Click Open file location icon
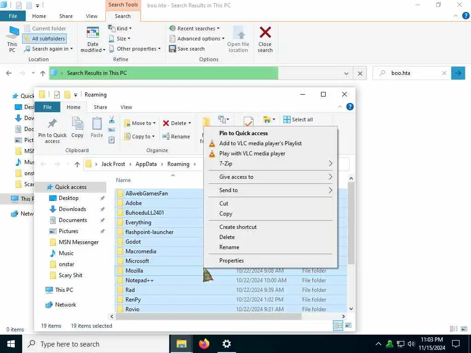The height and width of the screenshot is (353, 471). coord(239,33)
